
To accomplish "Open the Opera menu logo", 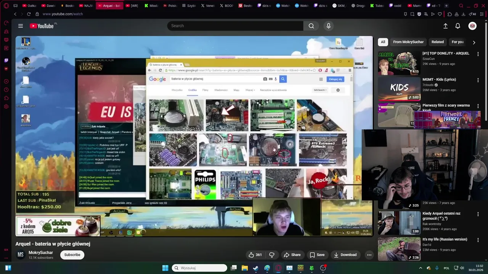I will point(6,6).
